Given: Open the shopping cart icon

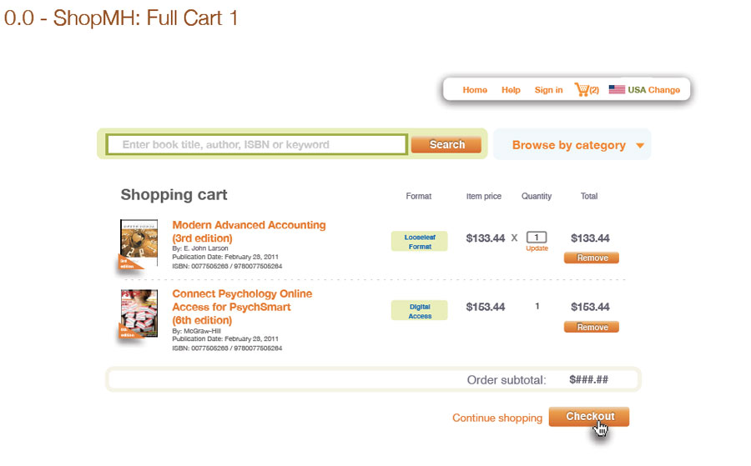Looking at the screenshot, I should pos(582,89).
